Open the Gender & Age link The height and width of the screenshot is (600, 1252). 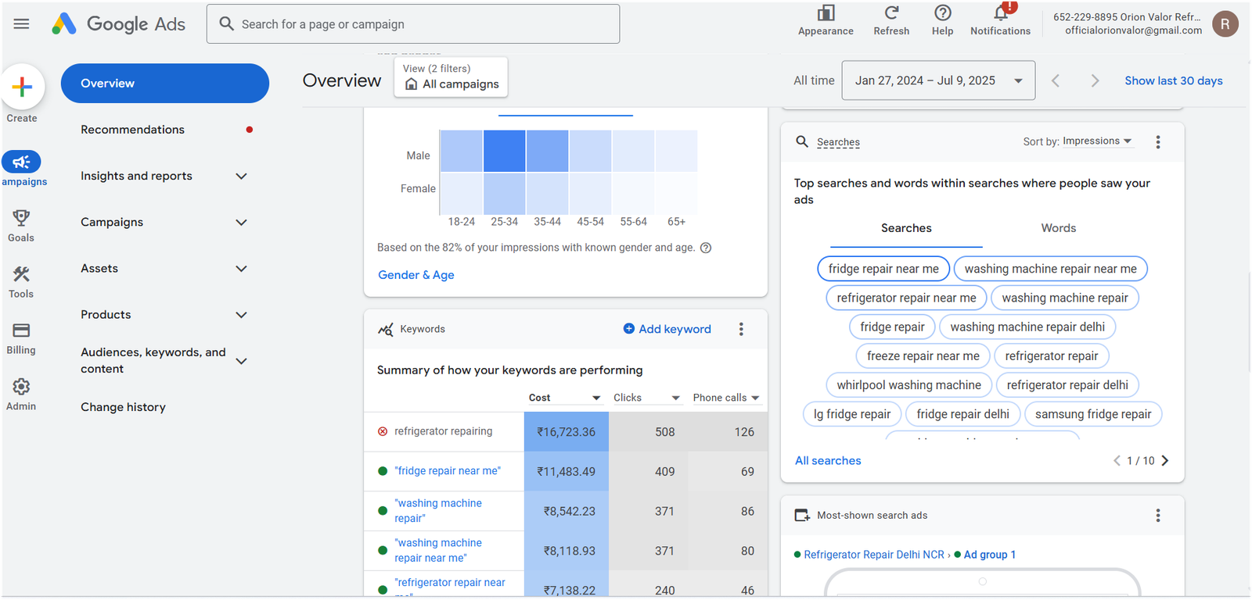pyautogui.click(x=416, y=275)
